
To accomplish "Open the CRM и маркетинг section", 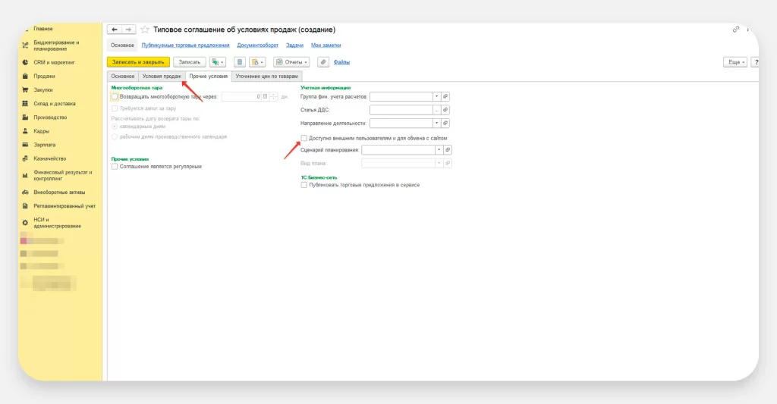I will click(50, 62).
